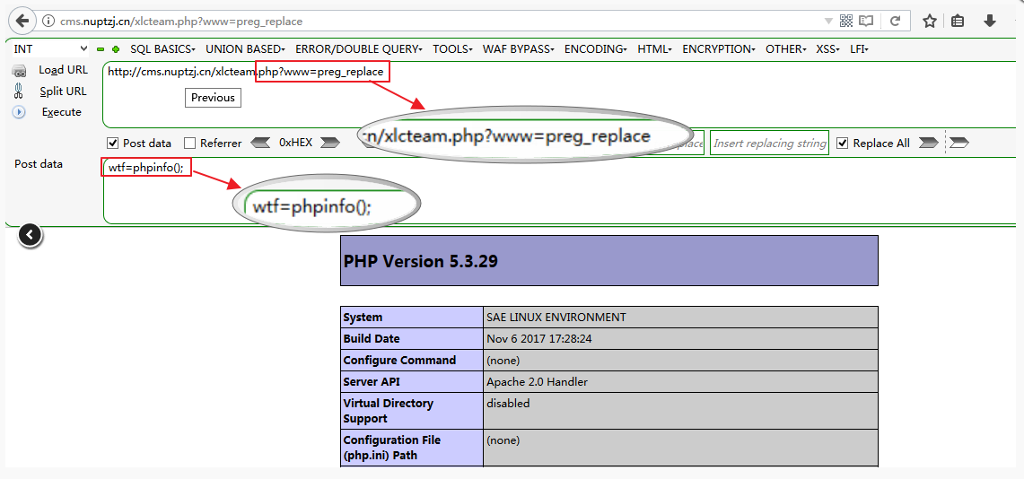The width and height of the screenshot is (1024, 479).
Task: Reload the page with the refresh icon
Action: coord(895,21)
